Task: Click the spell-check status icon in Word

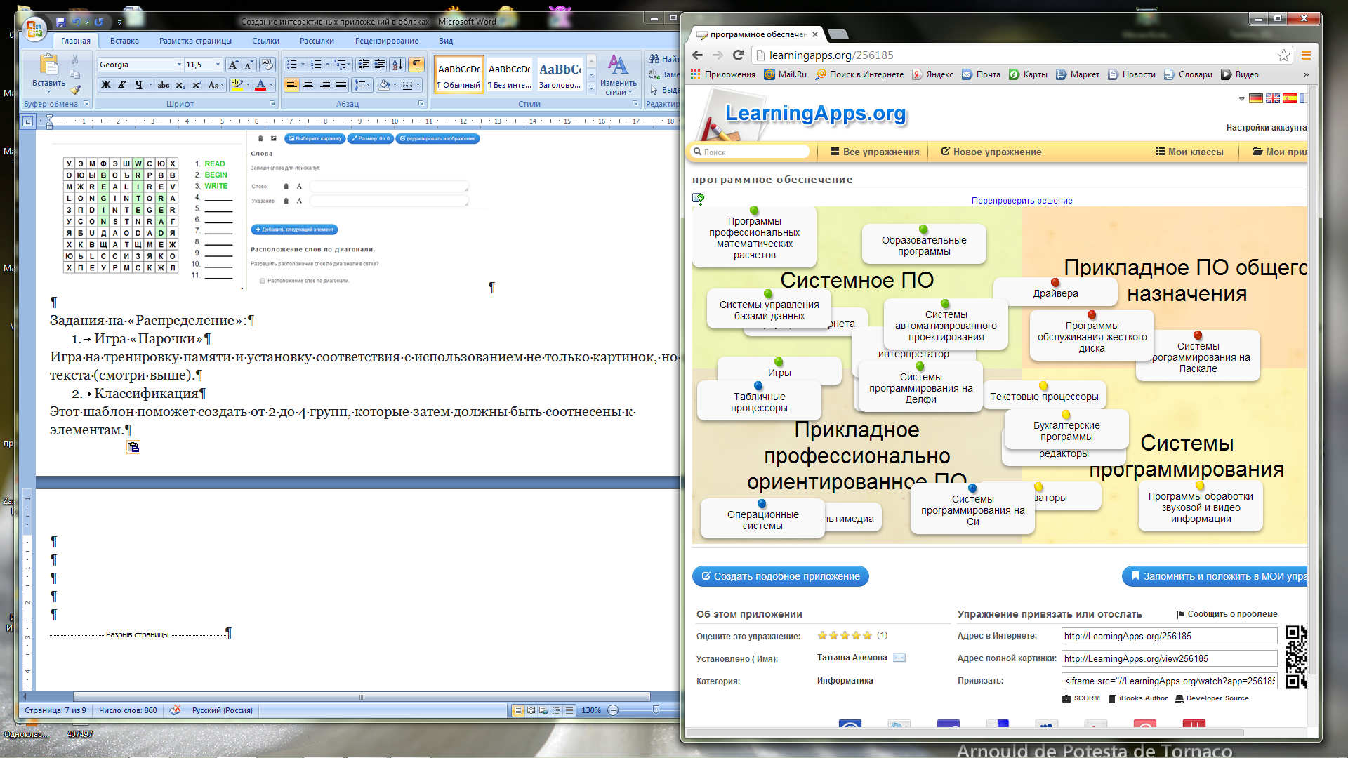Action: 175,710
